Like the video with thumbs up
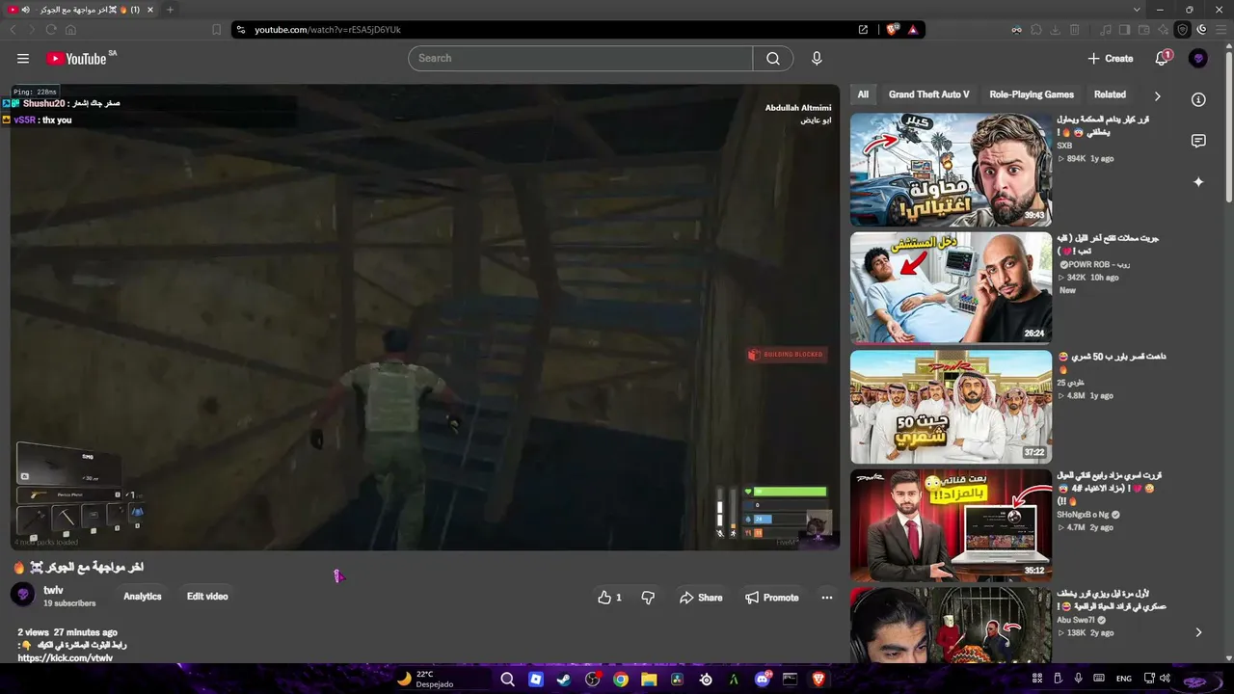 (x=609, y=598)
